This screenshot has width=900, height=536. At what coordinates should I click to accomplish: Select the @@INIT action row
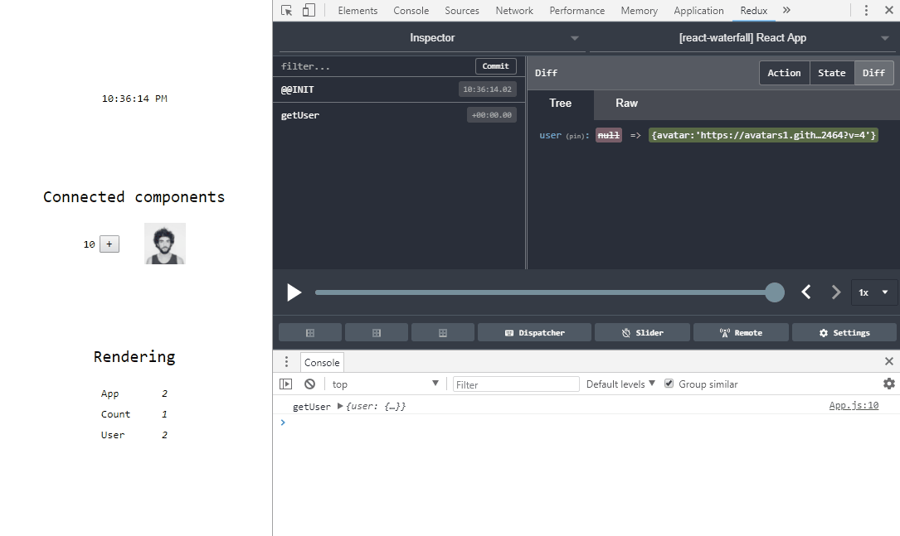pos(399,89)
